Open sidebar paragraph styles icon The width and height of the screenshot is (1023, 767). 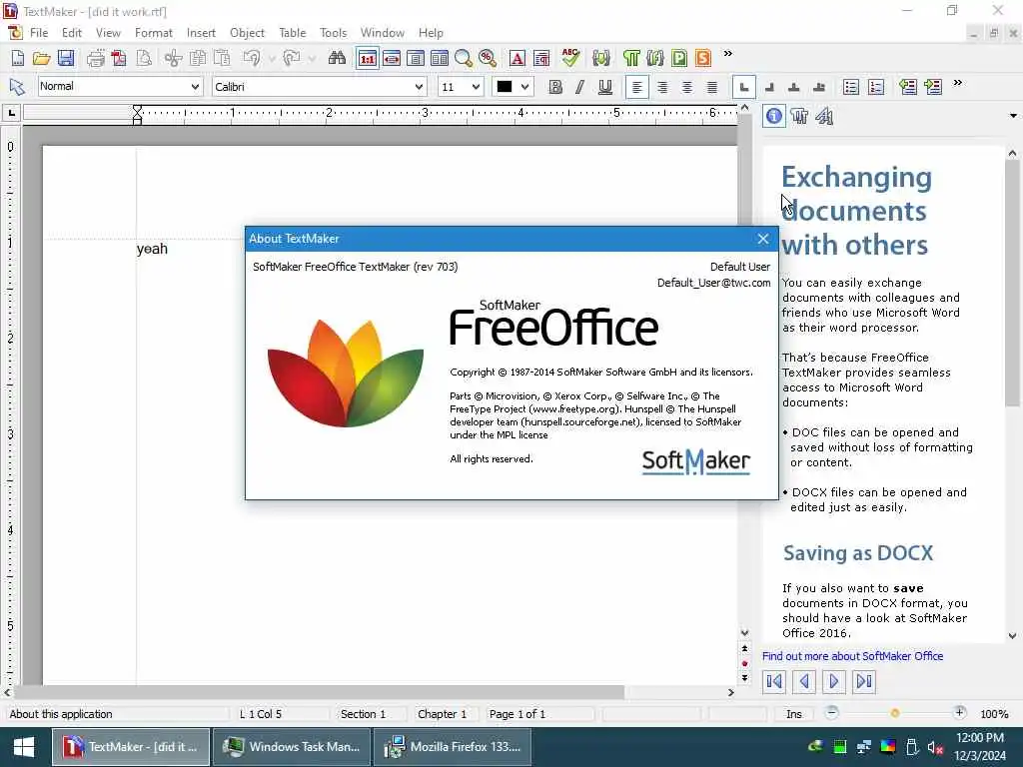(799, 117)
